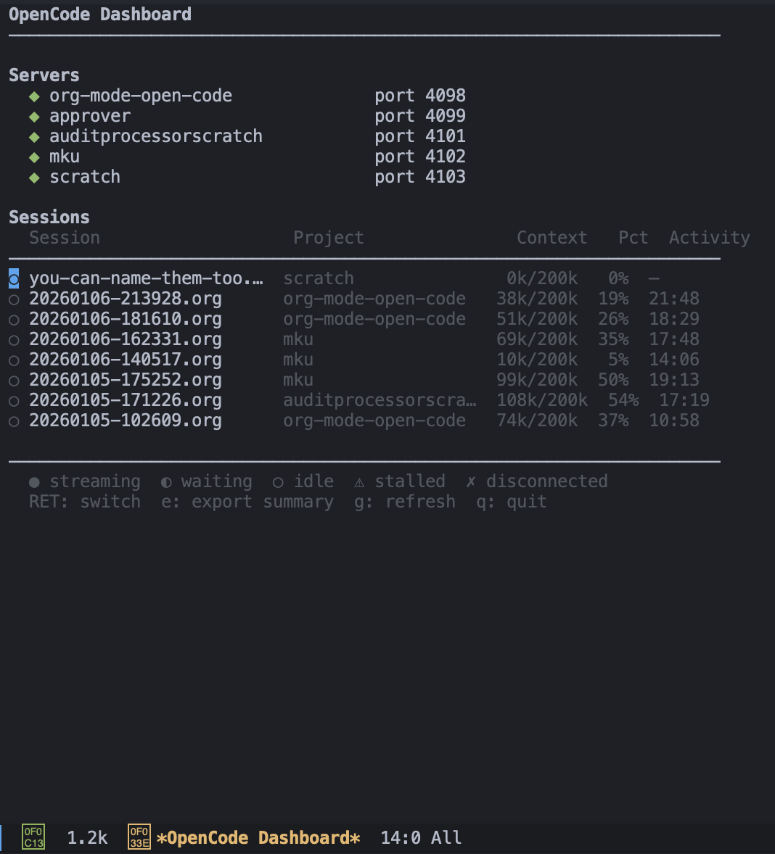775x854 pixels.
Task: Click the Activity column header
Action: click(709, 238)
